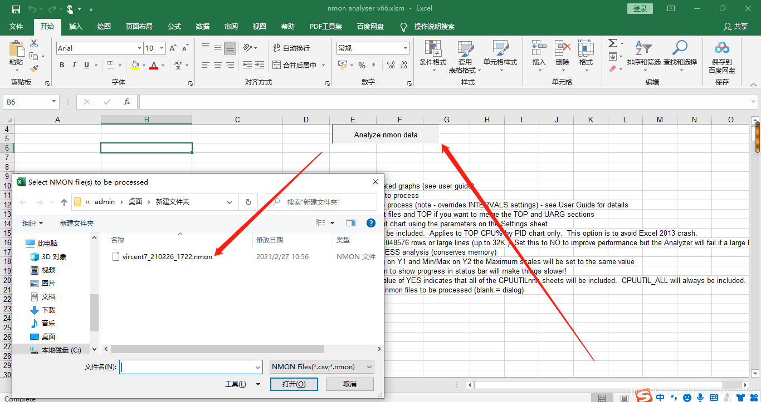Switch to the 插入 Insert ribbon tab
The image size is (761, 402).
click(x=76, y=27)
